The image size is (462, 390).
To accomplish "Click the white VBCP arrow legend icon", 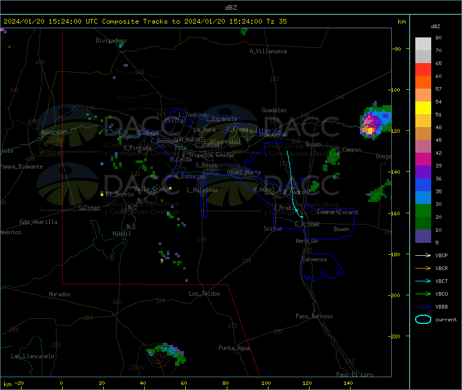I will pyautogui.click(x=423, y=255).
